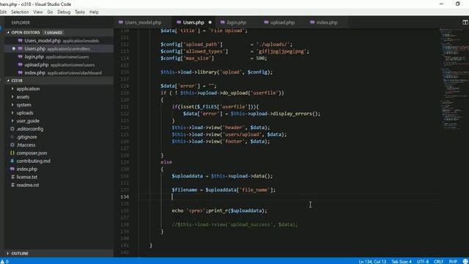Expand the assets folder
This screenshot has width=469, height=264.
click(23, 97)
